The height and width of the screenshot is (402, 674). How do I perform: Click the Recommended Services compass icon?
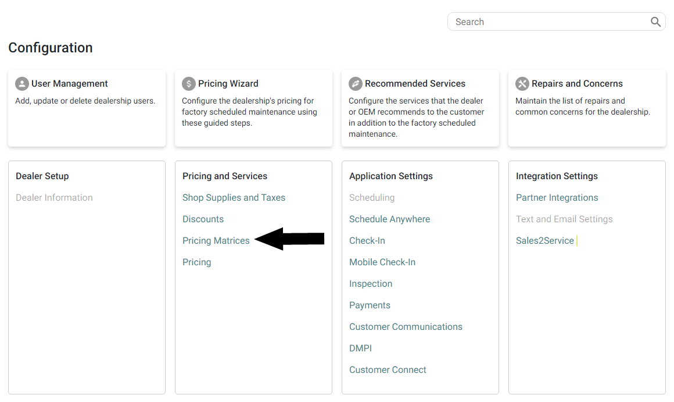click(x=355, y=83)
